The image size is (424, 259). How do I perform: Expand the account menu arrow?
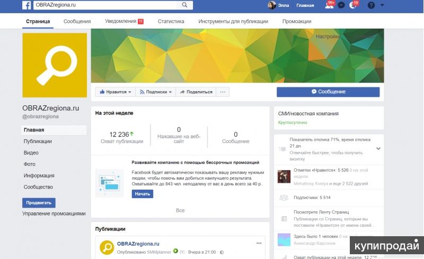click(382, 5)
